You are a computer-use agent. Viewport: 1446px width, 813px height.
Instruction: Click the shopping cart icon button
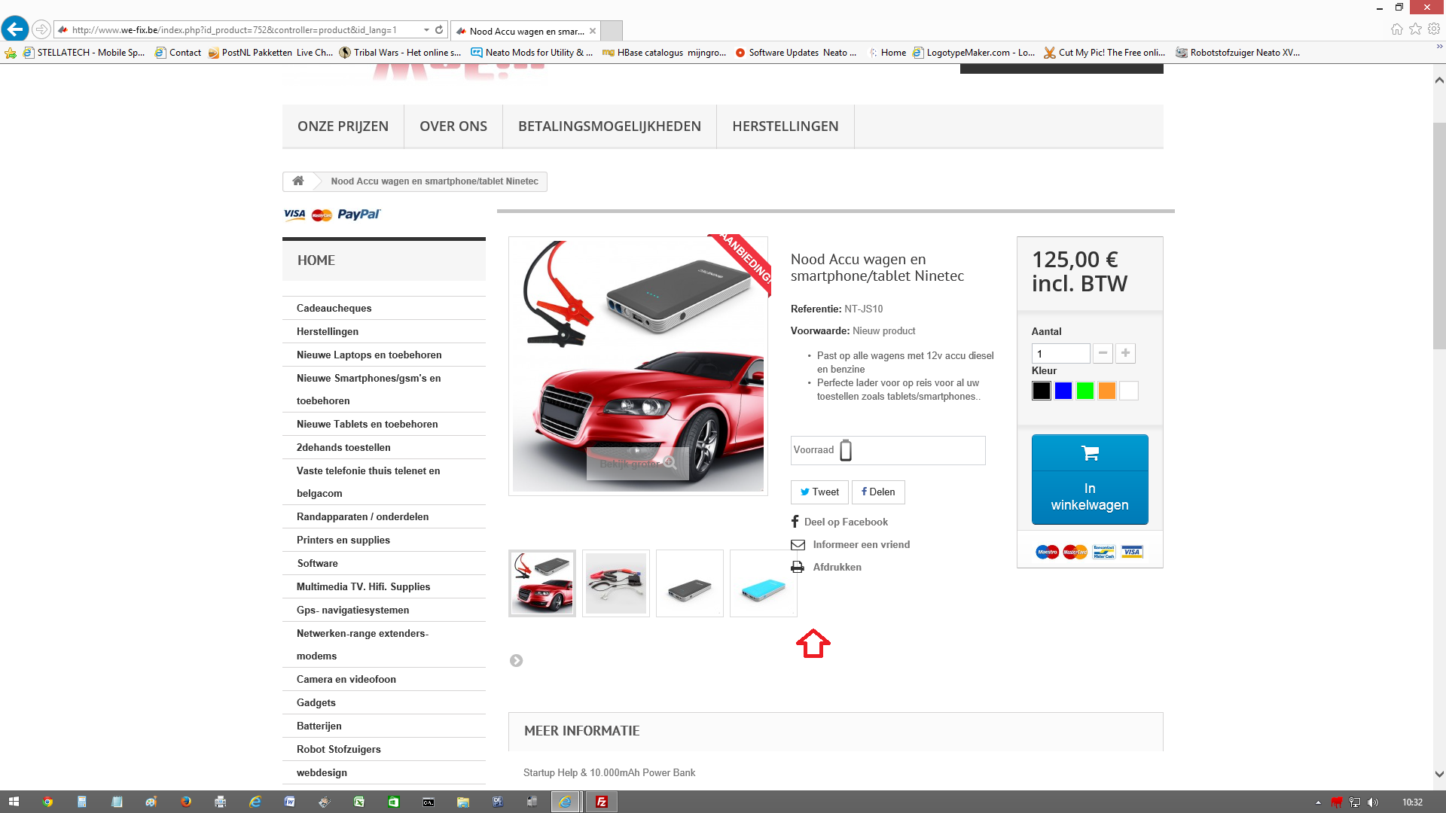point(1090,453)
